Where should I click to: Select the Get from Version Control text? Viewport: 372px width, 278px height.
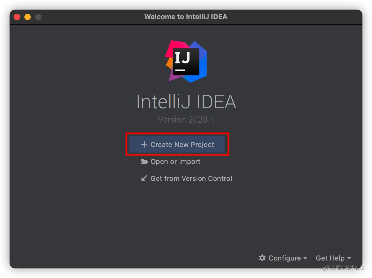191,179
